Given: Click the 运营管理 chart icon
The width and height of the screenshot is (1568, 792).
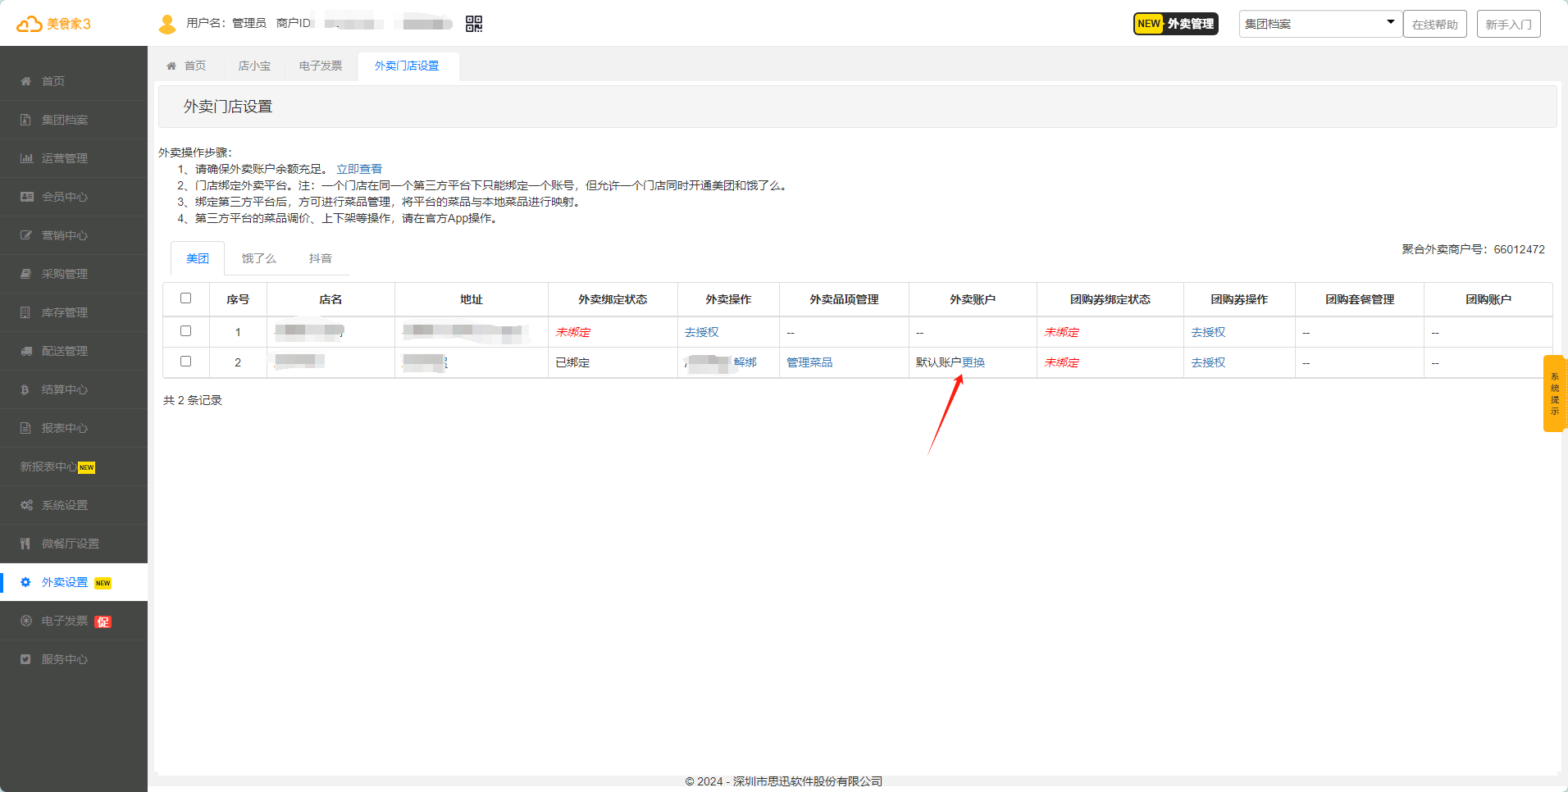Looking at the screenshot, I should click(26, 158).
